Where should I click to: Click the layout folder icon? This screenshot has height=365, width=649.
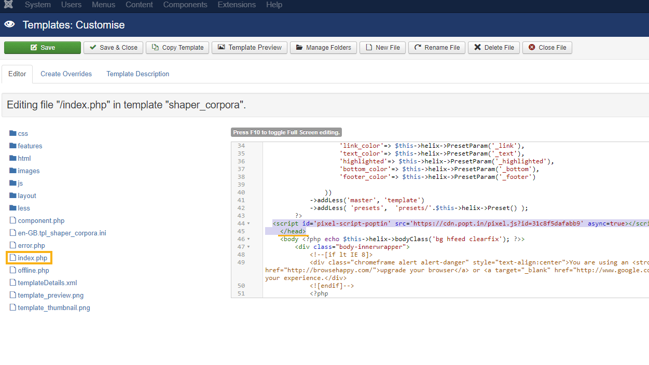[x=13, y=195]
